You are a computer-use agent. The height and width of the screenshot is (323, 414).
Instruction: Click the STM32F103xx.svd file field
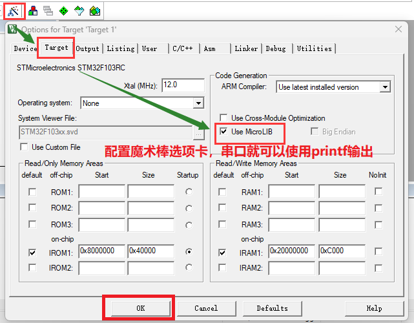point(106,132)
